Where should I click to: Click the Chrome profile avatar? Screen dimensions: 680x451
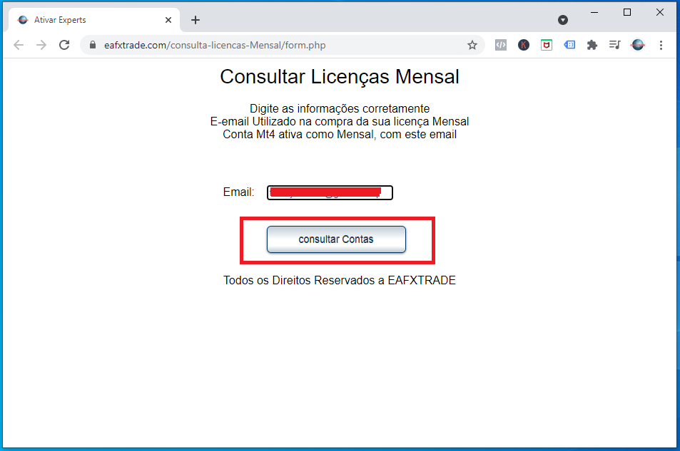pyautogui.click(x=638, y=45)
